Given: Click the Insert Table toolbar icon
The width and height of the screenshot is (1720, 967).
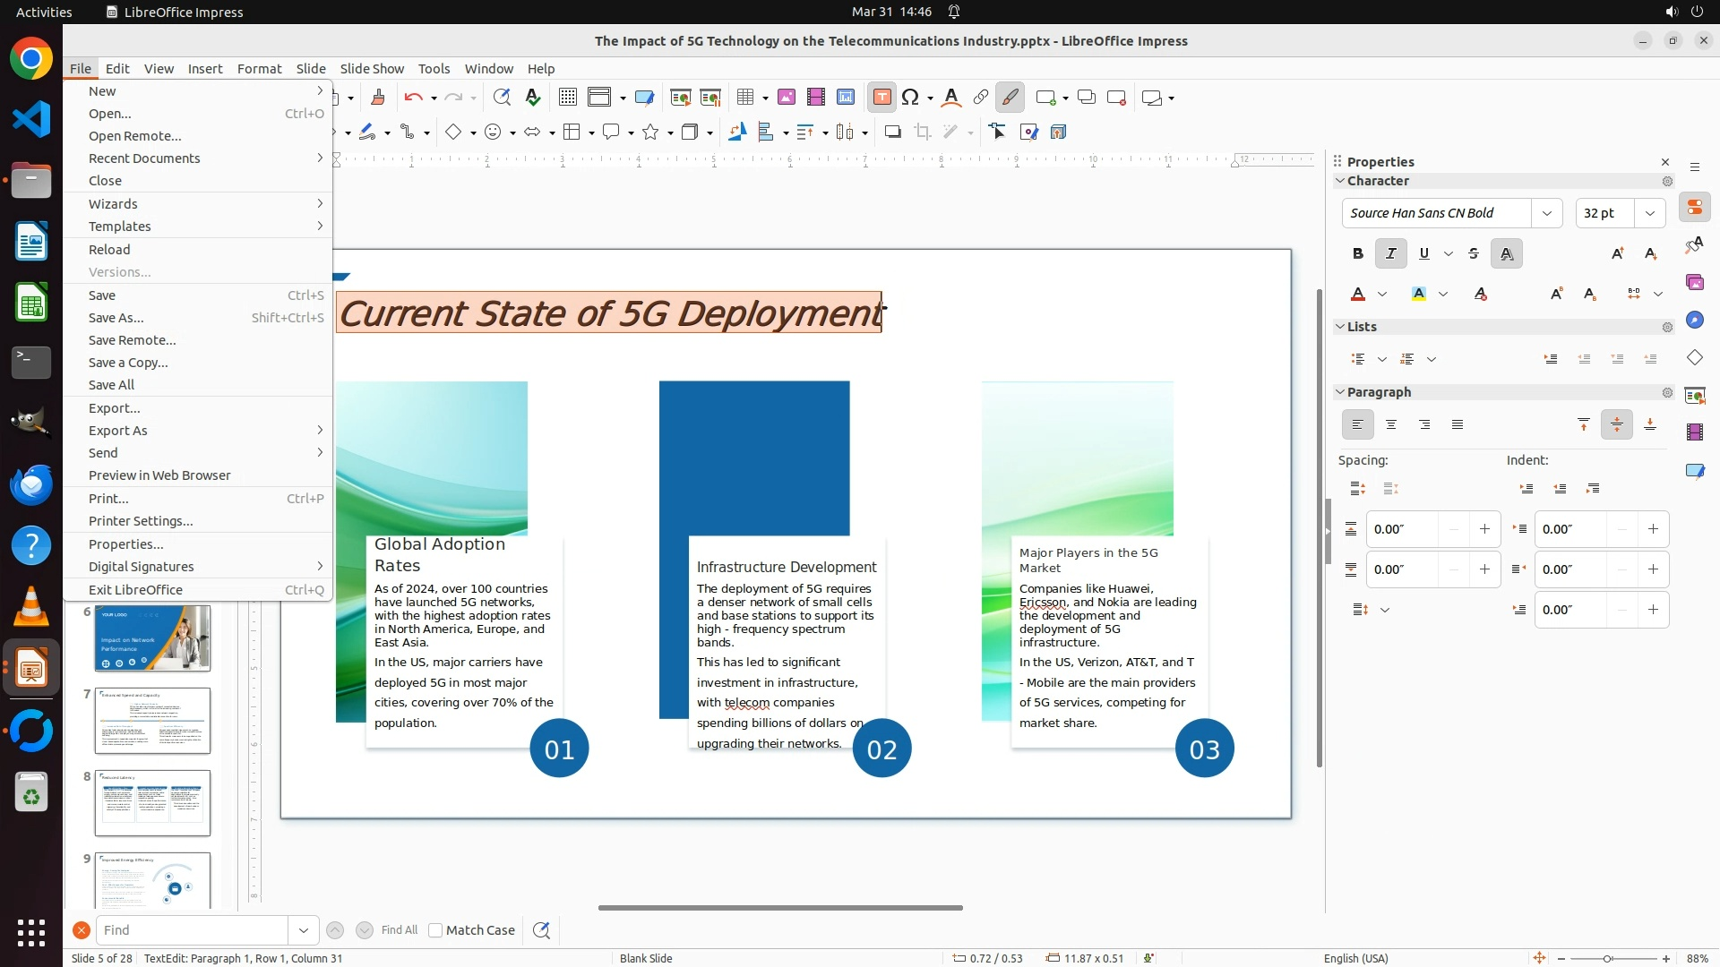Looking at the screenshot, I should [x=744, y=98].
